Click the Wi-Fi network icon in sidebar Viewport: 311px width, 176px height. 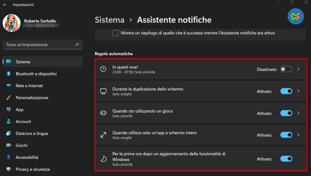click(x=9, y=85)
